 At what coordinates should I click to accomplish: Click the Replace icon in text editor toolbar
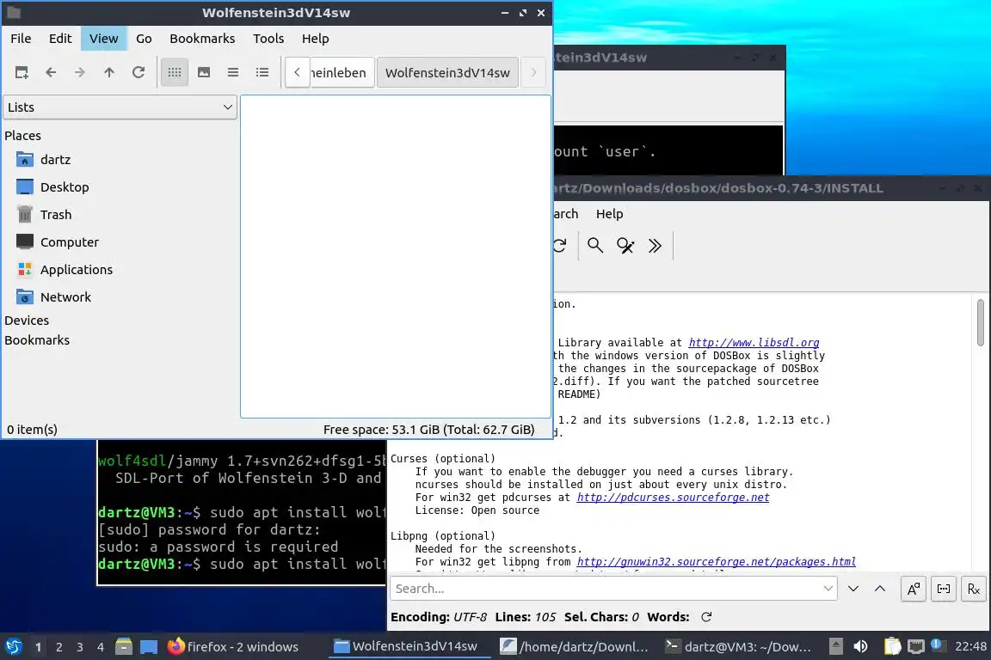(625, 245)
